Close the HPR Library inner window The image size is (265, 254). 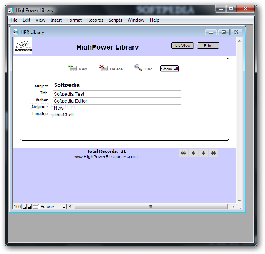click(236, 32)
